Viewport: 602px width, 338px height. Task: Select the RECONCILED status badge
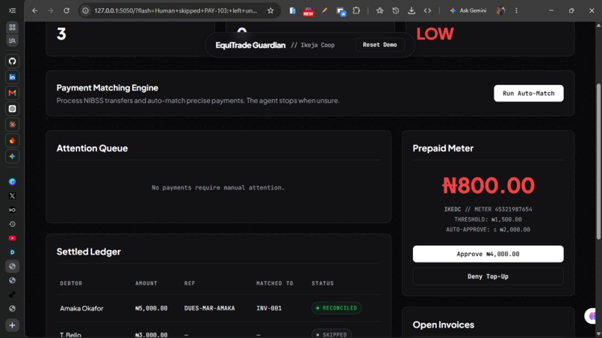point(336,308)
